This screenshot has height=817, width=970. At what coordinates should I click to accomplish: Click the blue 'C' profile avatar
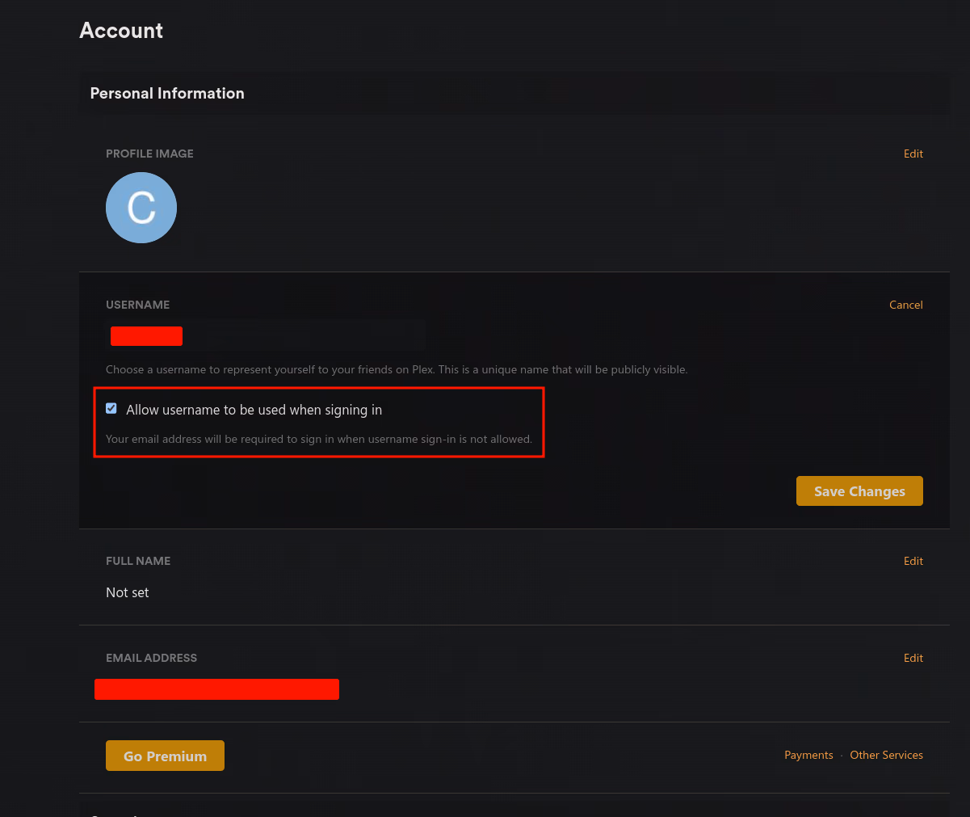click(141, 208)
